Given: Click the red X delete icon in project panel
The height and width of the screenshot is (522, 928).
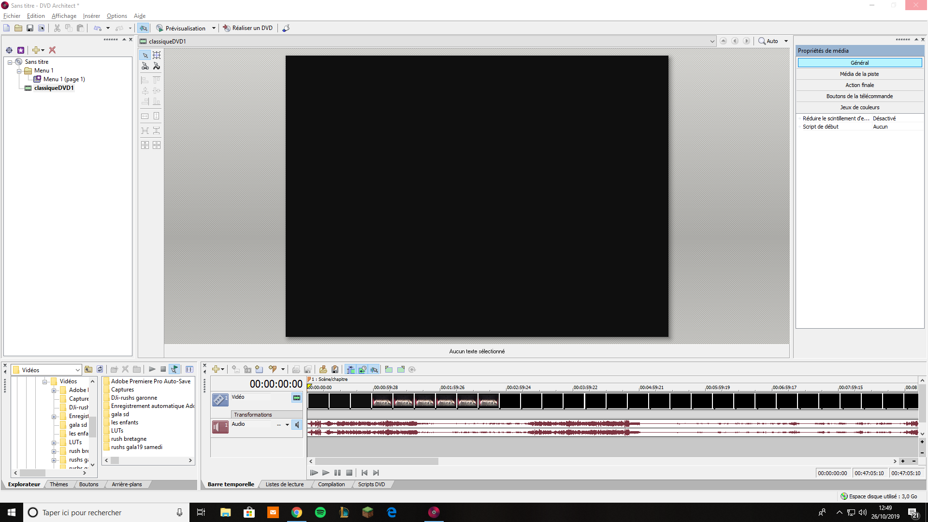Looking at the screenshot, I should (x=52, y=50).
